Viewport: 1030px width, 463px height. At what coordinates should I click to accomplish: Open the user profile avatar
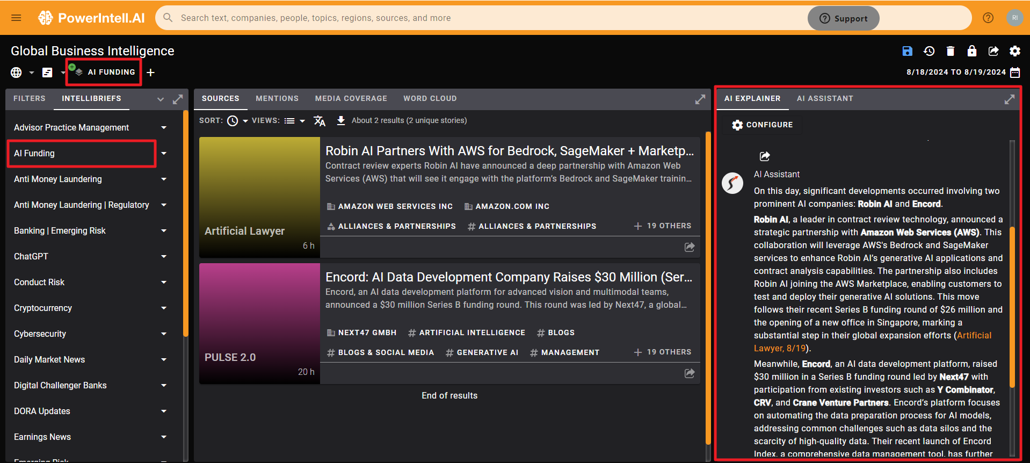[1014, 18]
